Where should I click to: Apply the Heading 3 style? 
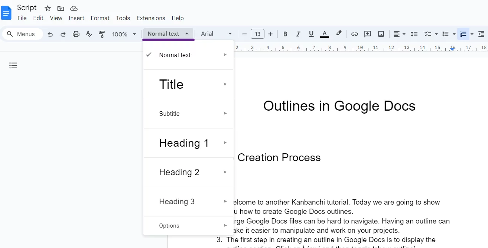click(188, 202)
